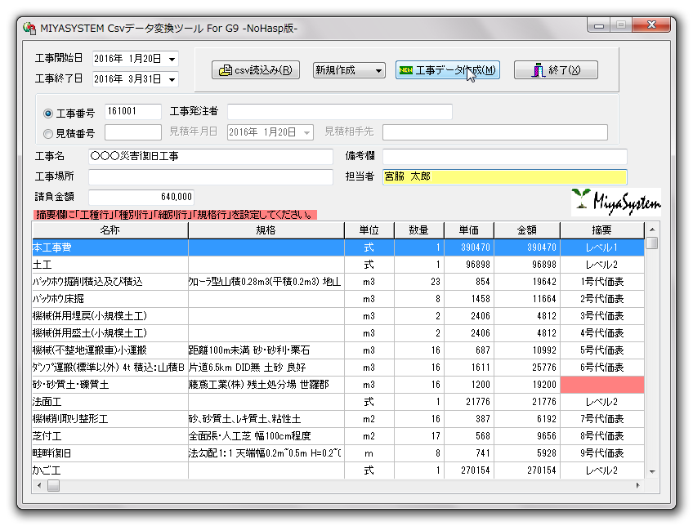Click the 藤蔦工業(株) 残土処分場 cell
The image size is (693, 526).
[266, 385]
